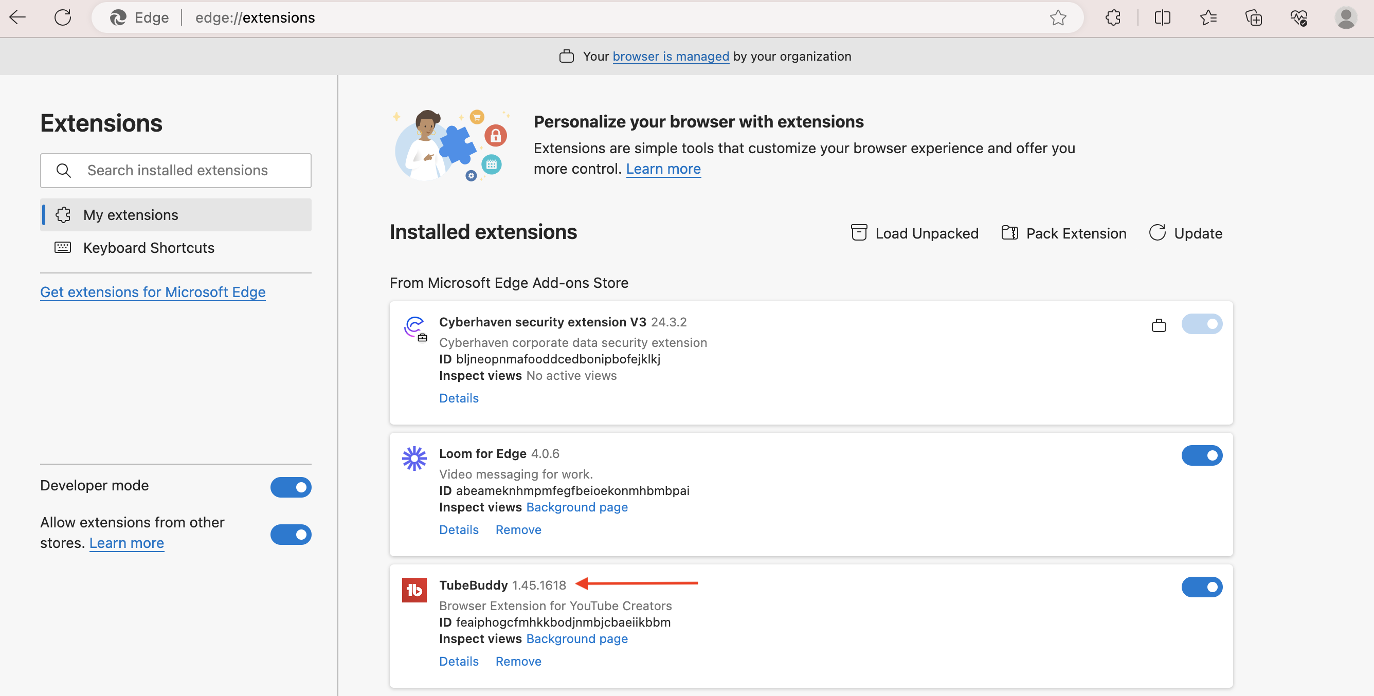Open the Collections icon in the toolbar
1374x696 pixels.
(x=1254, y=17)
